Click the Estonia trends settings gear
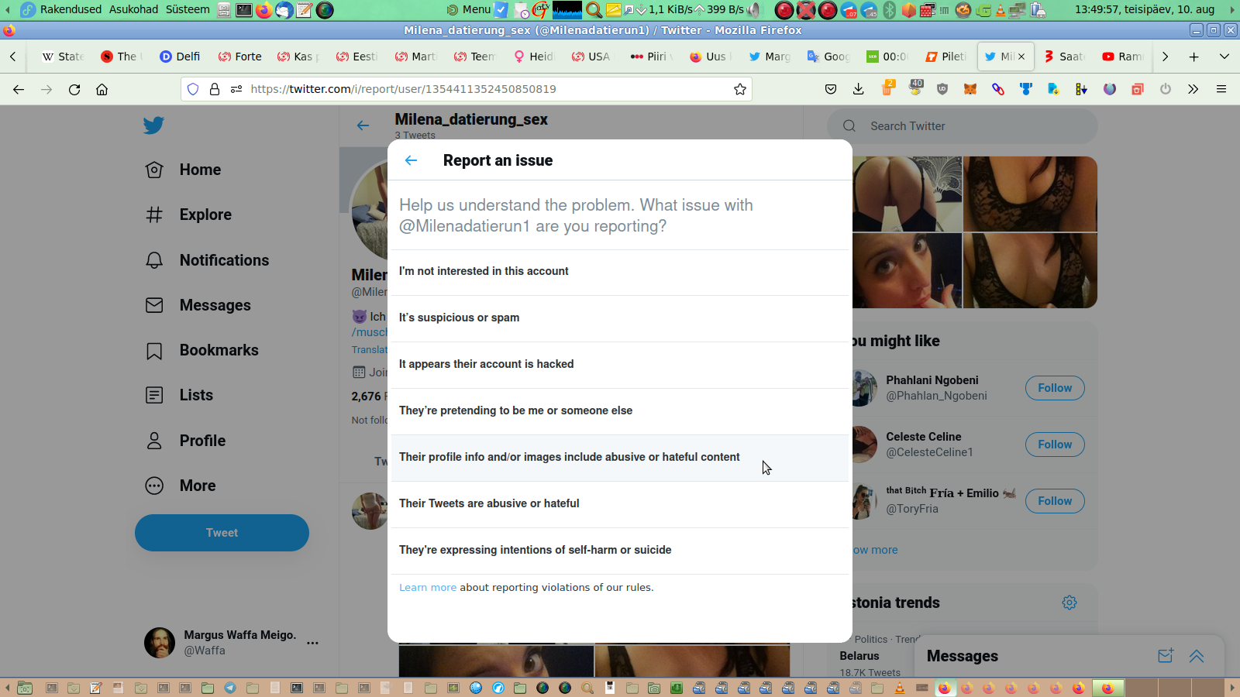 (x=1069, y=603)
